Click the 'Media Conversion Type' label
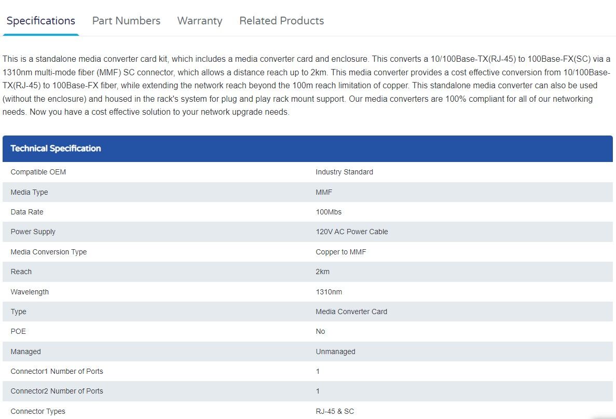 click(x=49, y=252)
